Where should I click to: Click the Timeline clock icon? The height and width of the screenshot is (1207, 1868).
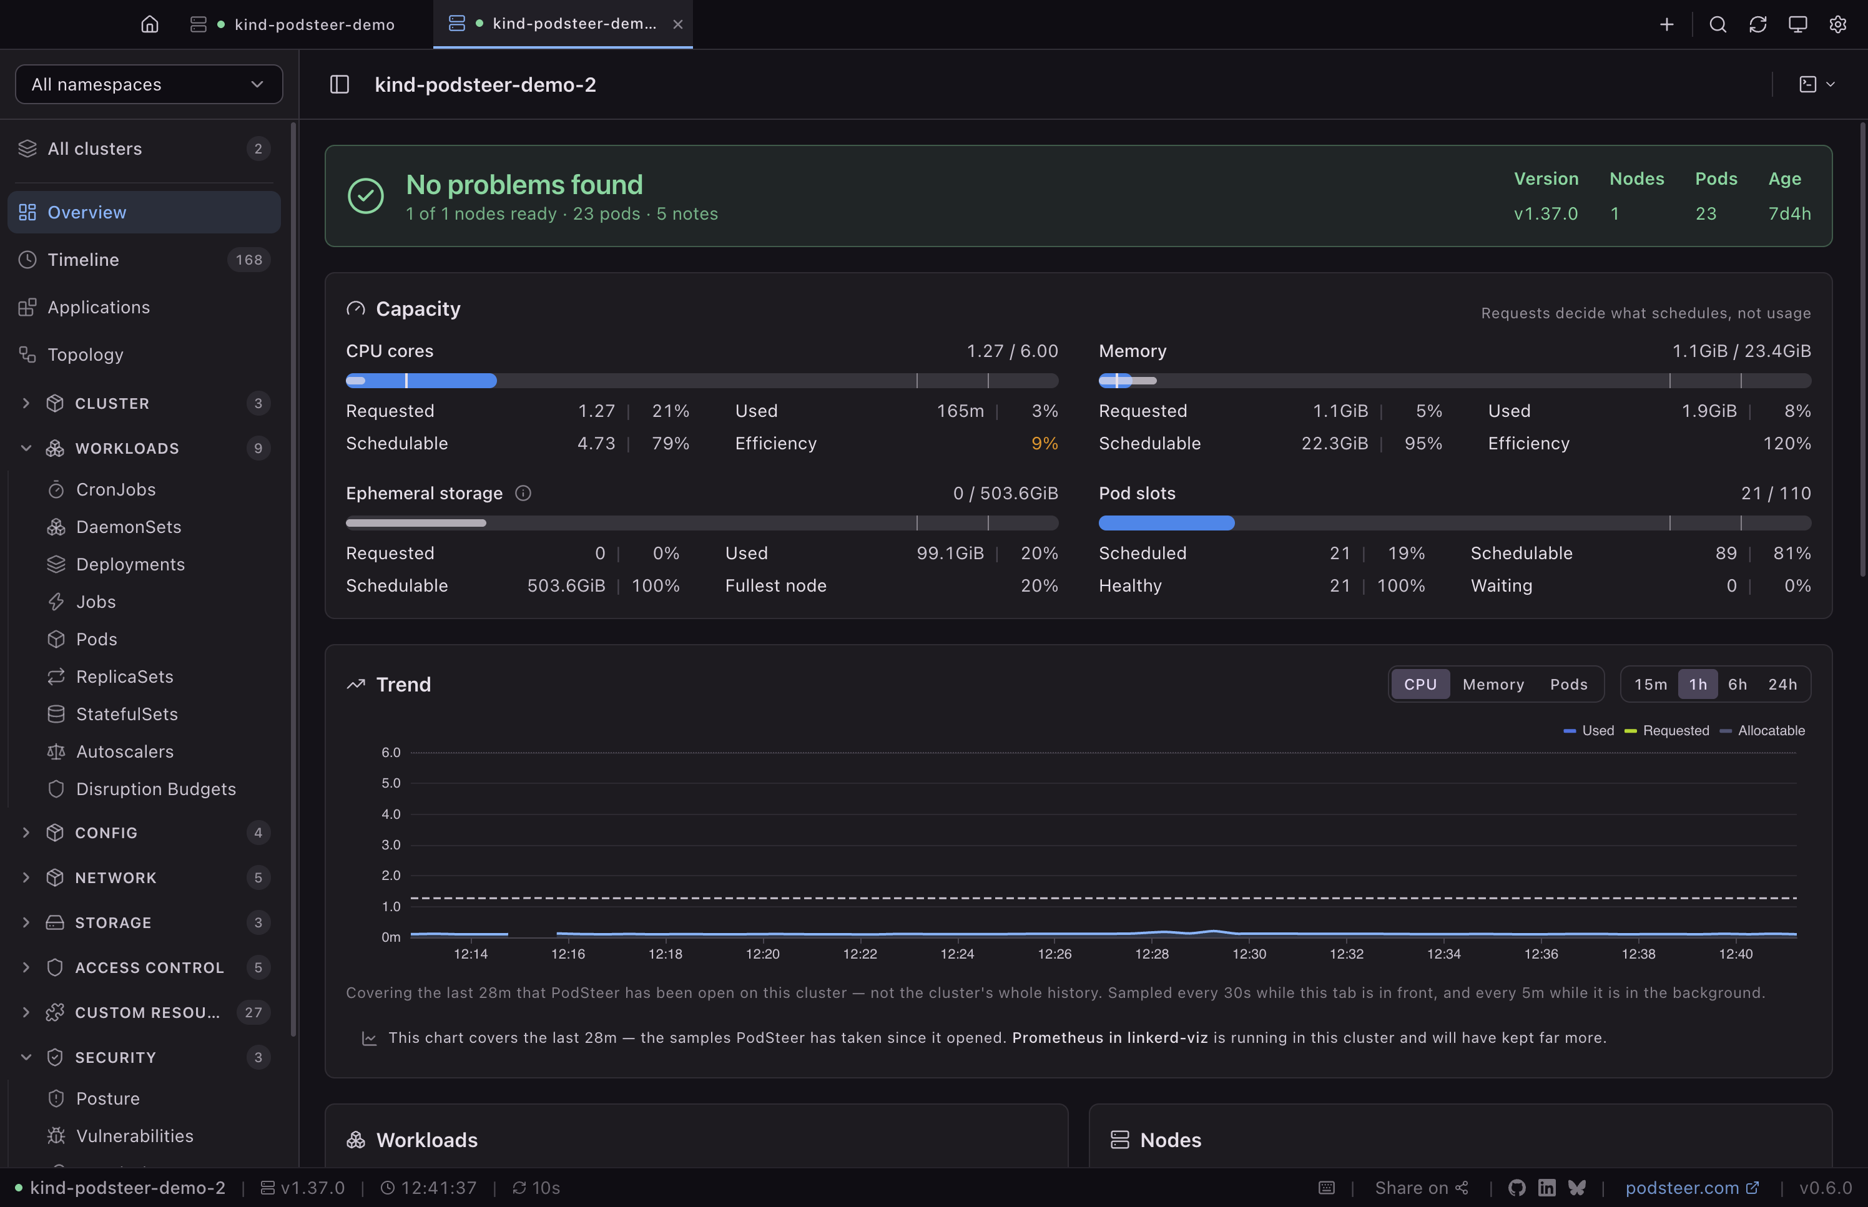tap(27, 260)
